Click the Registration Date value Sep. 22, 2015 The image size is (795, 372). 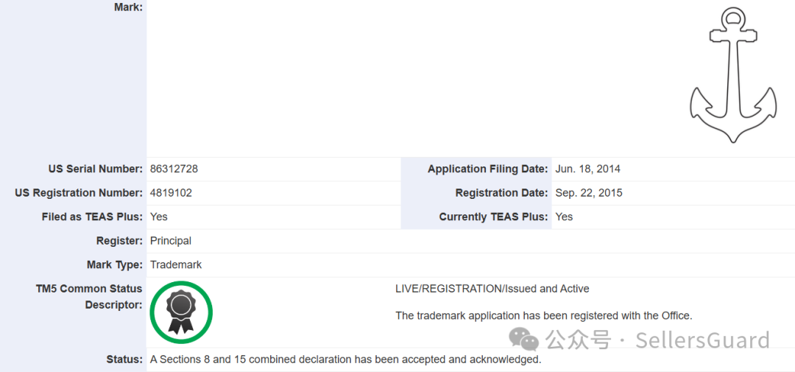[x=589, y=193]
